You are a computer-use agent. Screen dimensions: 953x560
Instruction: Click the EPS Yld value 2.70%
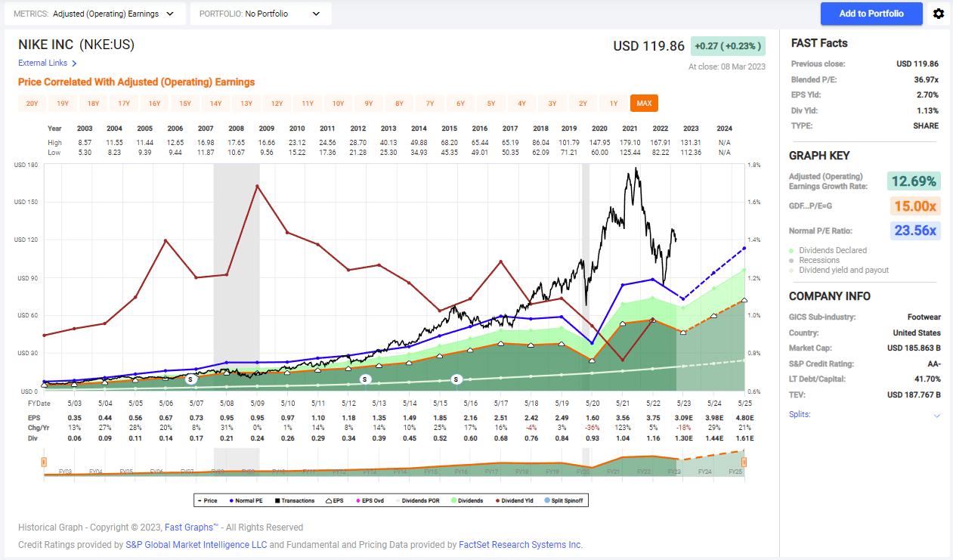pos(928,94)
